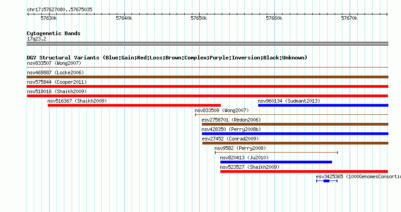Click the 57640k ruler tick label
This screenshot has height=212, width=401.
pyautogui.click(x=124, y=18)
